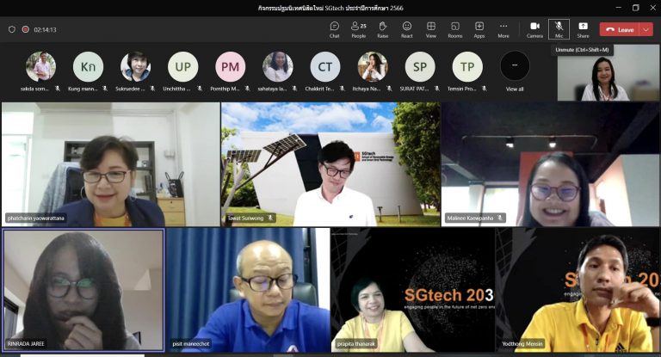Viewport: 661px width, 357px height.
Task: Toggle the Camera on or off
Action: coord(534,29)
